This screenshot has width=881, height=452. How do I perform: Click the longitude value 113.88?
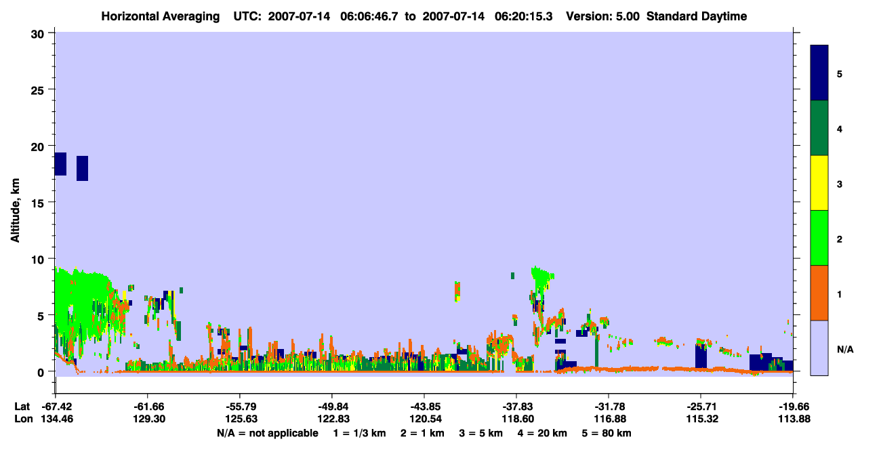coord(793,419)
